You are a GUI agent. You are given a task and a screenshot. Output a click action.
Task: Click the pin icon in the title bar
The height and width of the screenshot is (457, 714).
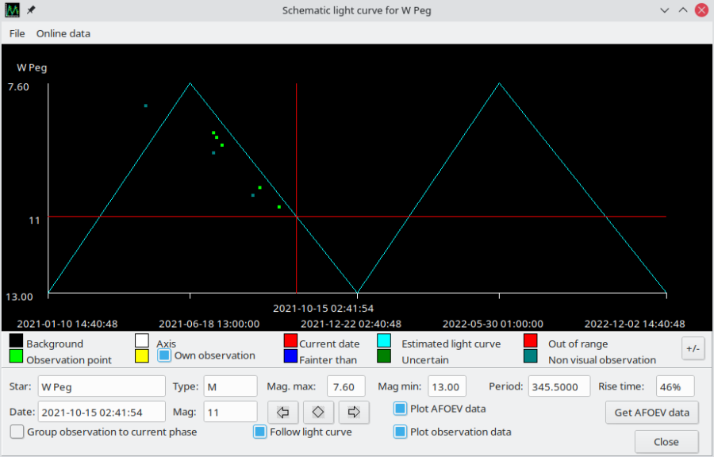(x=31, y=10)
